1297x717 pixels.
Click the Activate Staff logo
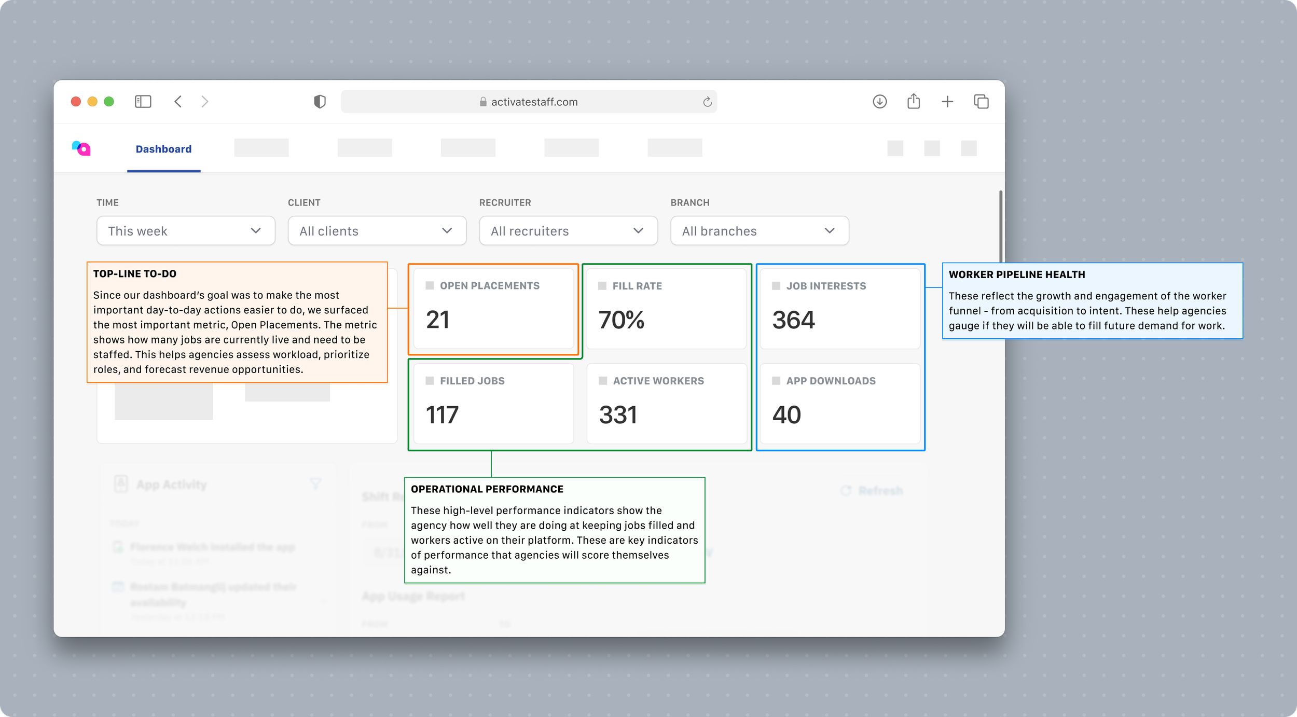pyautogui.click(x=81, y=148)
